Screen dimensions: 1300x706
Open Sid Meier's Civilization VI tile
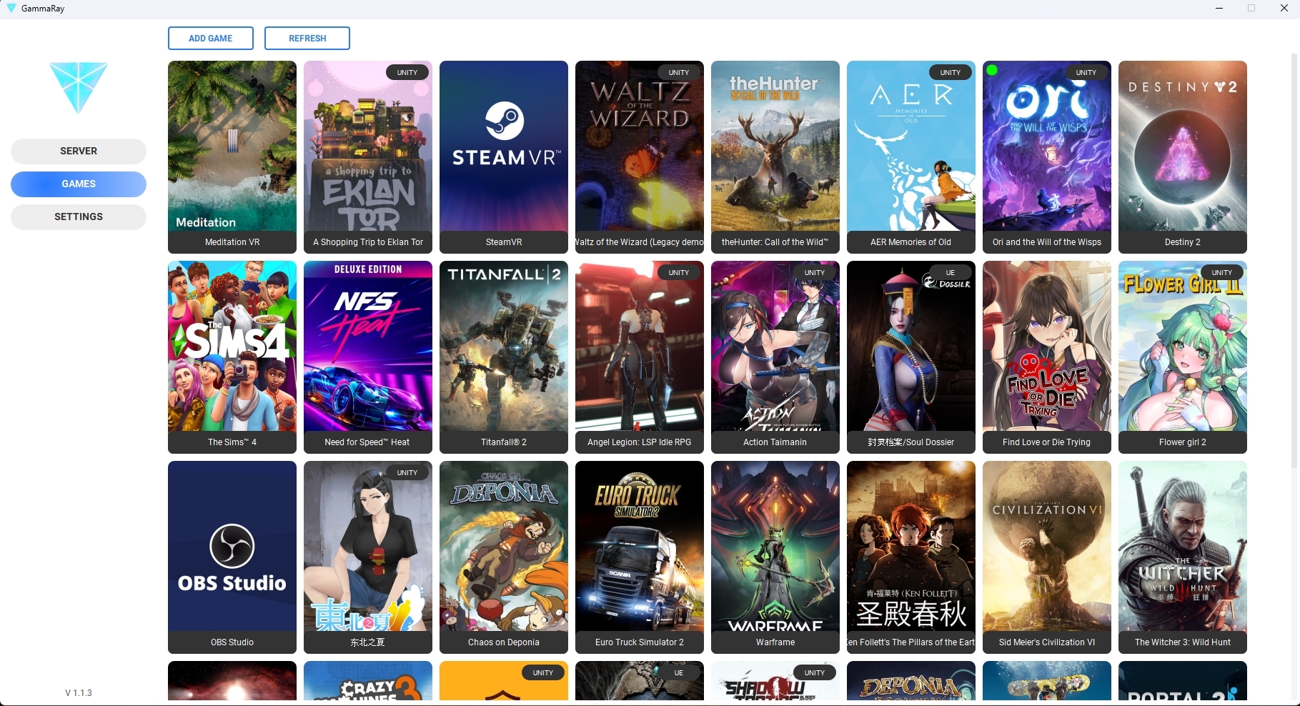pos(1046,547)
